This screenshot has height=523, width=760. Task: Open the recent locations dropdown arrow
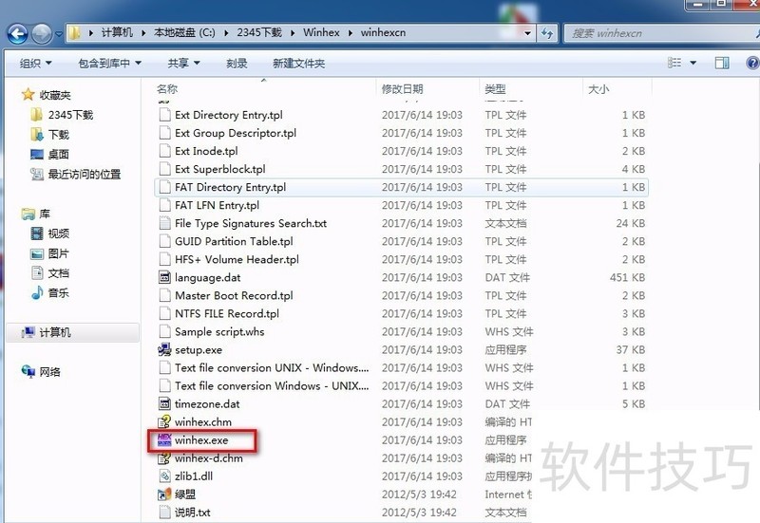(59, 34)
